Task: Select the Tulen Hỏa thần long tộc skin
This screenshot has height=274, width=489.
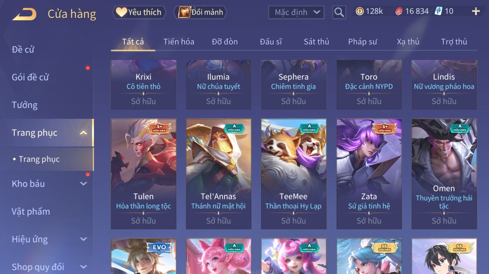Action: coord(144,174)
